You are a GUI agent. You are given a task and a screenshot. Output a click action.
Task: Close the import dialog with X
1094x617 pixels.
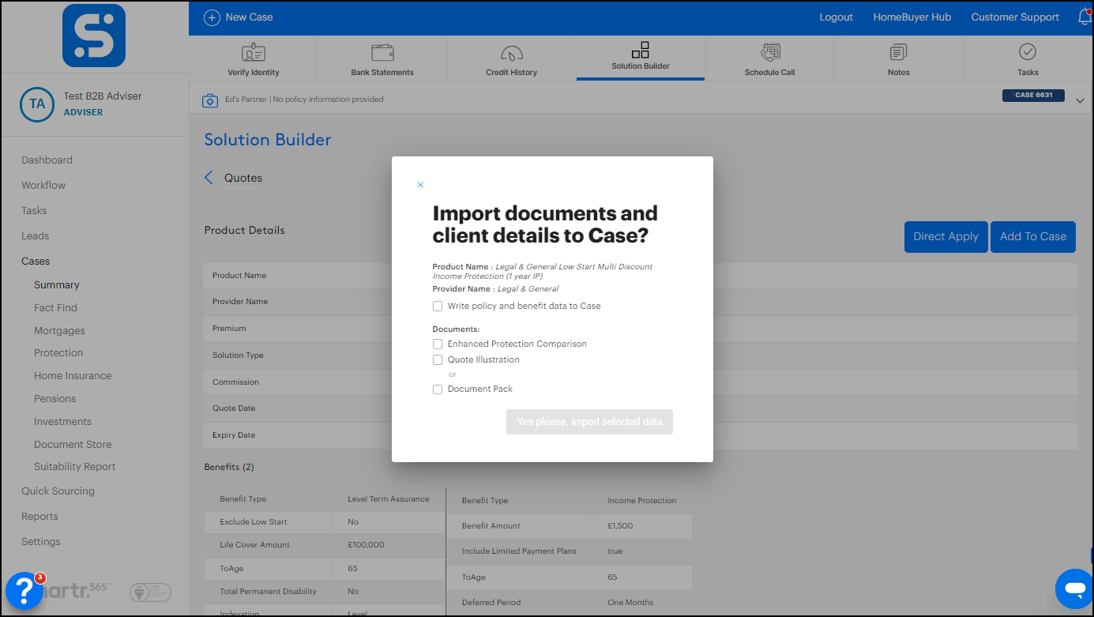tap(420, 185)
